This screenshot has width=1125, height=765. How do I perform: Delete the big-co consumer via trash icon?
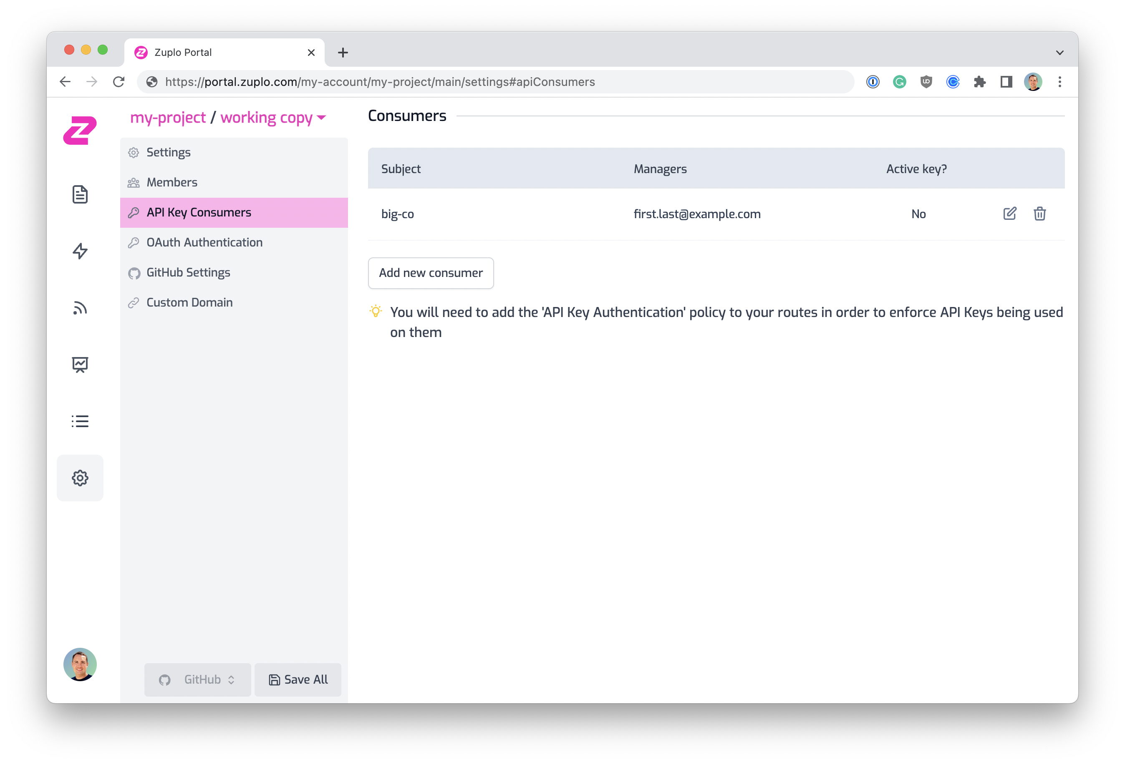coord(1039,214)
